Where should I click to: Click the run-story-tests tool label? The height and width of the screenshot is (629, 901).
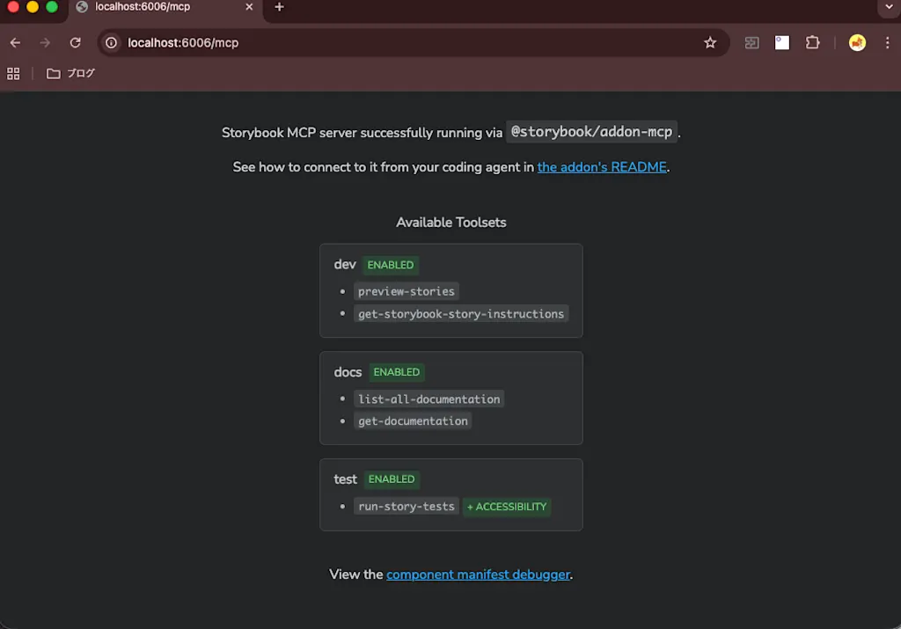[x=407, y=507]
